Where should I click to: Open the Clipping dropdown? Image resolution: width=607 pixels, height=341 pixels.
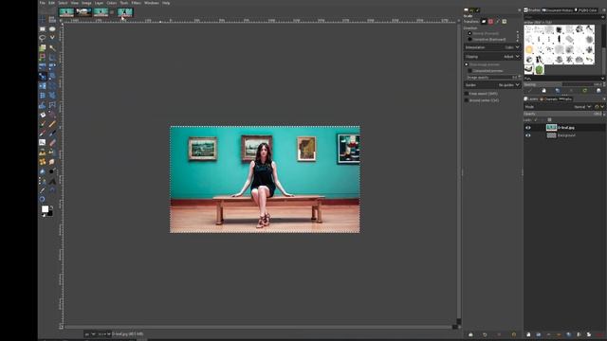click(492, 57)
